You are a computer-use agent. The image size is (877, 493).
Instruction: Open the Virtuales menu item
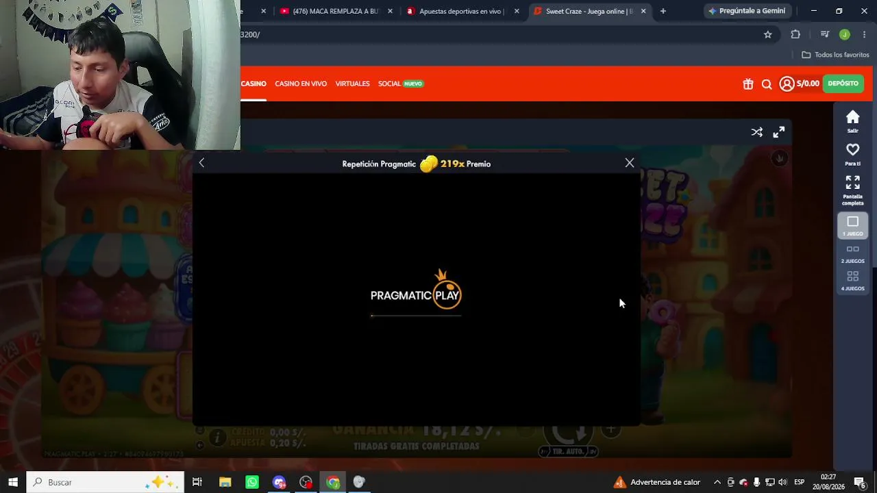point(352,84)
